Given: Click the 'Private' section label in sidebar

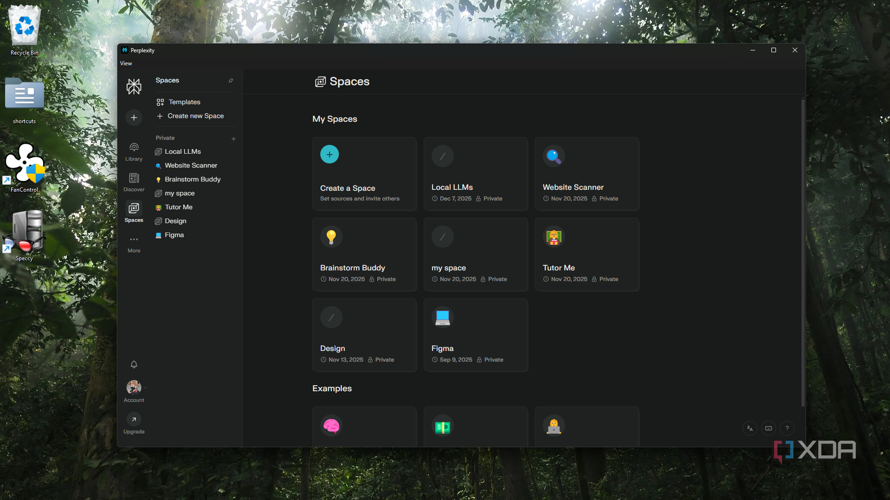Looking at the screenshot, I should [165, 138].
